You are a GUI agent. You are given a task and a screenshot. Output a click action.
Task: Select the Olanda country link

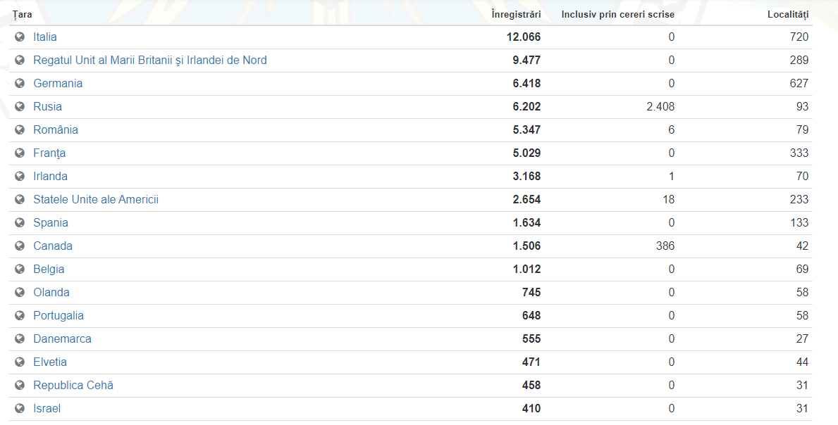coord(51,292)
